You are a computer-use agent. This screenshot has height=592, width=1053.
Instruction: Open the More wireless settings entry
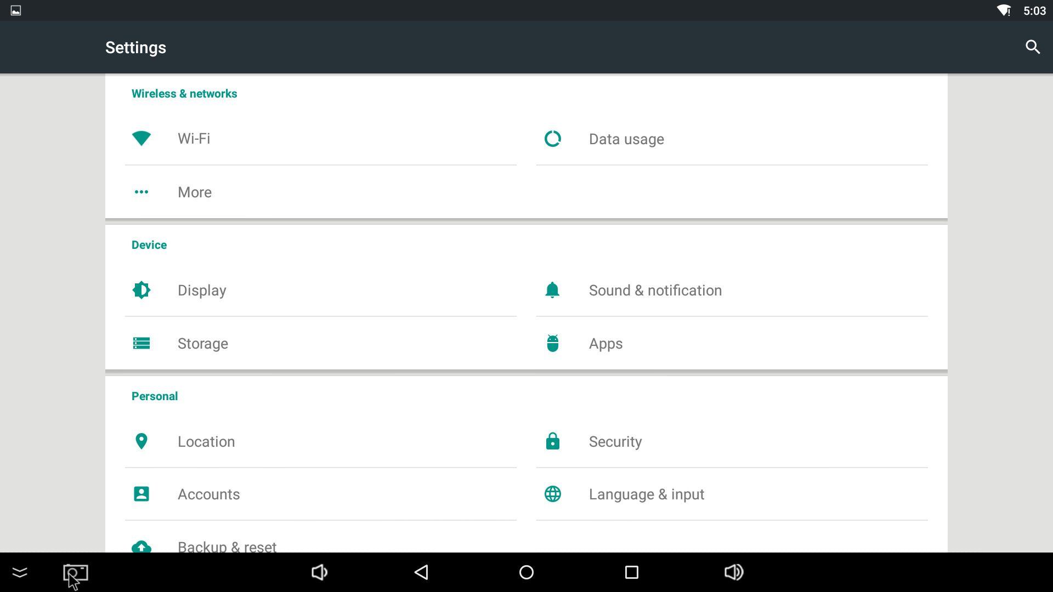tap(195, 192)
